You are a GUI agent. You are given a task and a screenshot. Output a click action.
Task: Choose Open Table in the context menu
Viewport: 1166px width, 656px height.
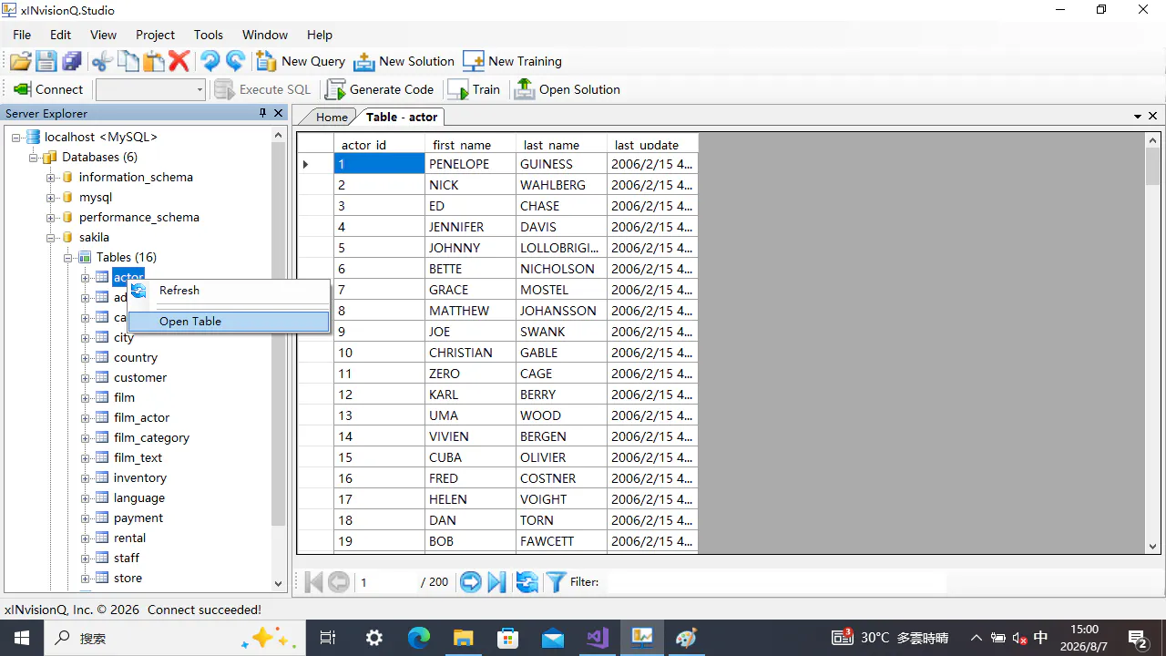(x=229, y=322)
